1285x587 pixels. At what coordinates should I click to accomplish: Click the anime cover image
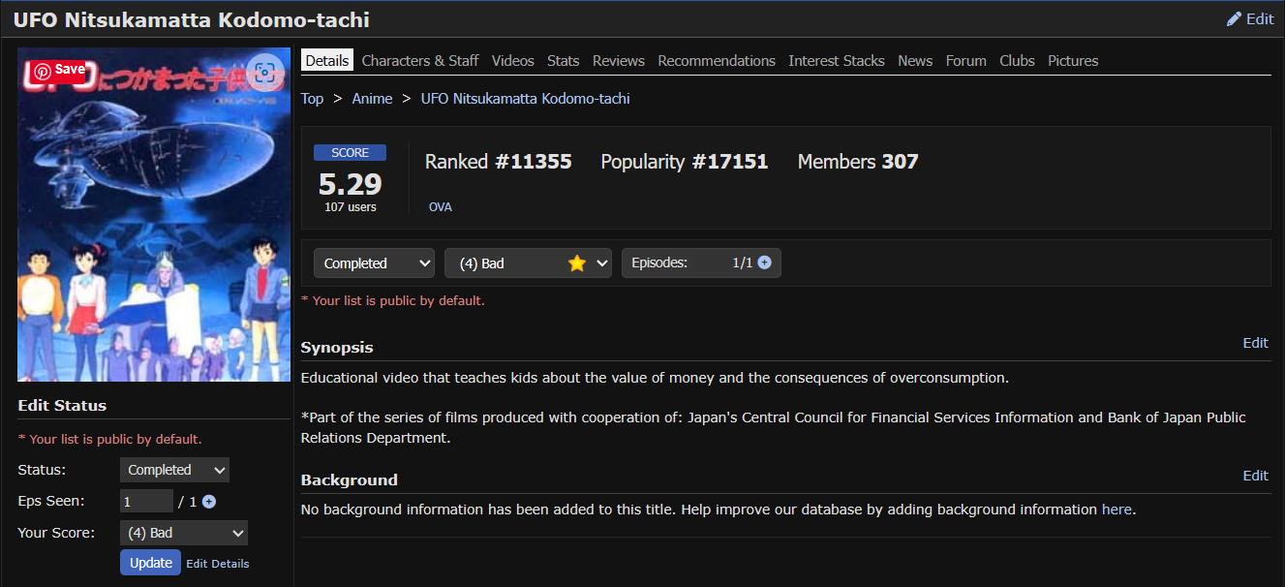coord(154,215)
